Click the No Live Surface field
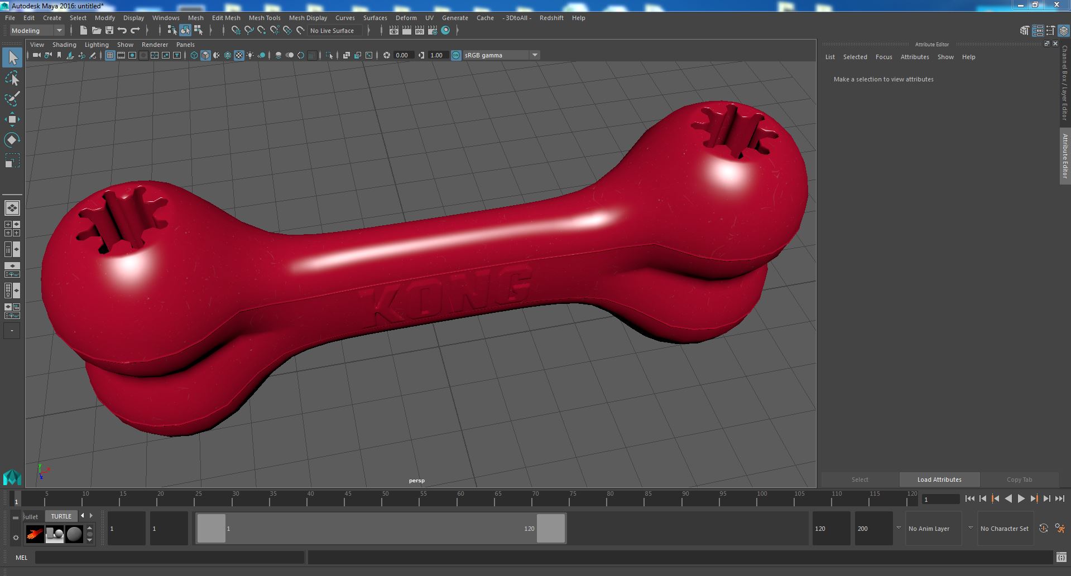This screenshot has width=1071, height=576. click(x=335, y=31)
